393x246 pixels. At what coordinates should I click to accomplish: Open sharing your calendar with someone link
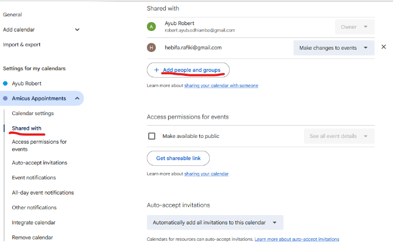pyautogui.click(x=221, y=86)
